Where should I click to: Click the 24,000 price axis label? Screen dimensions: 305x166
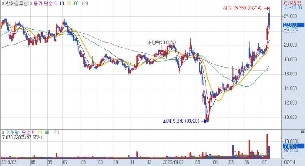[290, 16]
